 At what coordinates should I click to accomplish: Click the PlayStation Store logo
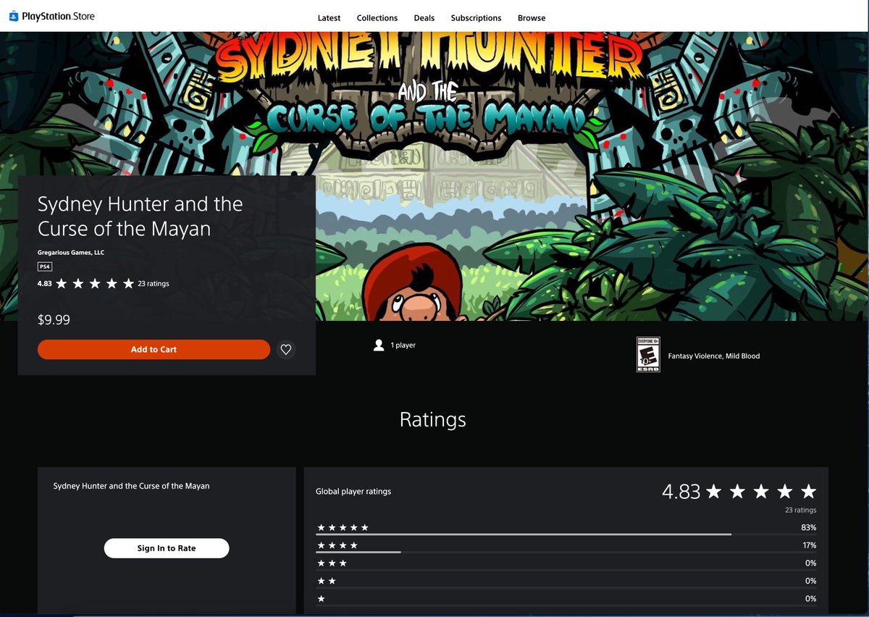pos(52,16)
